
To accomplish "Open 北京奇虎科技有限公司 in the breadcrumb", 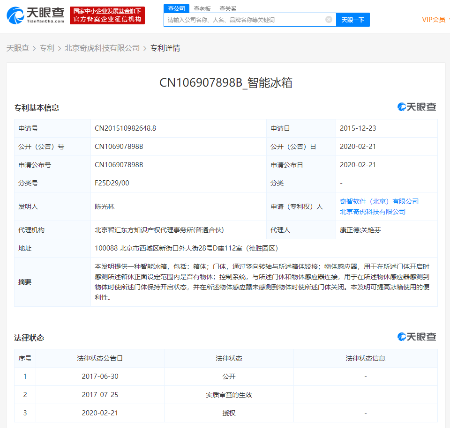I will click(102, 48).
